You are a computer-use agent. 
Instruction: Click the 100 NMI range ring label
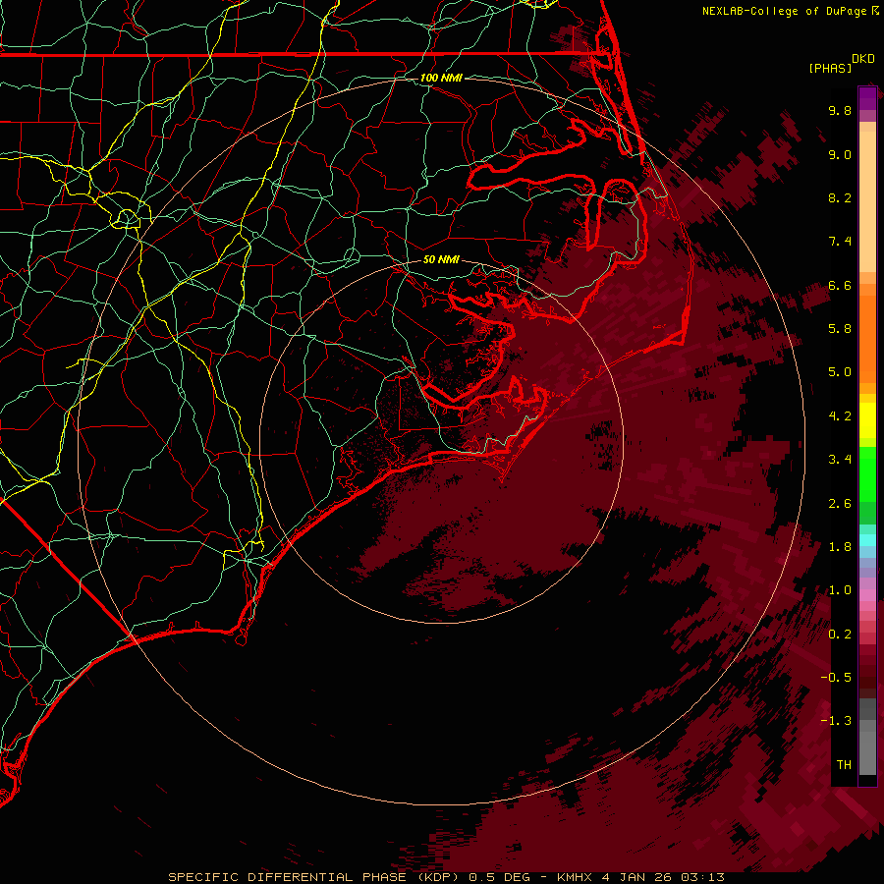coord(441,78)
